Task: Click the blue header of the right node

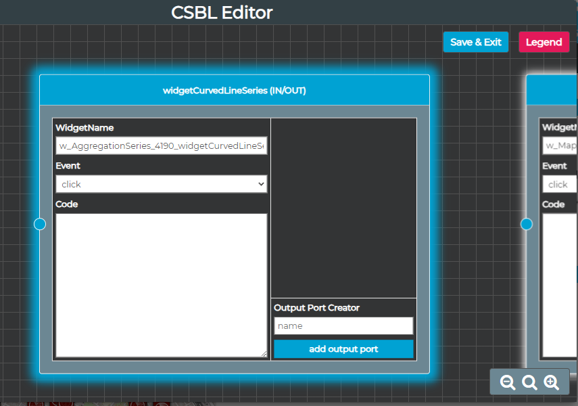Action: pyautogui.click(x=552, y=90)
